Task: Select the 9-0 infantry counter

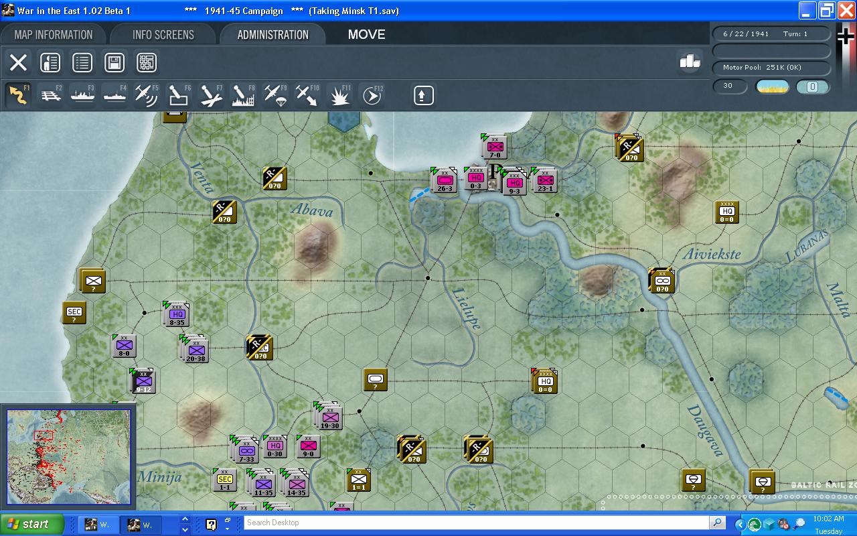Action: [x=308, y=446]
